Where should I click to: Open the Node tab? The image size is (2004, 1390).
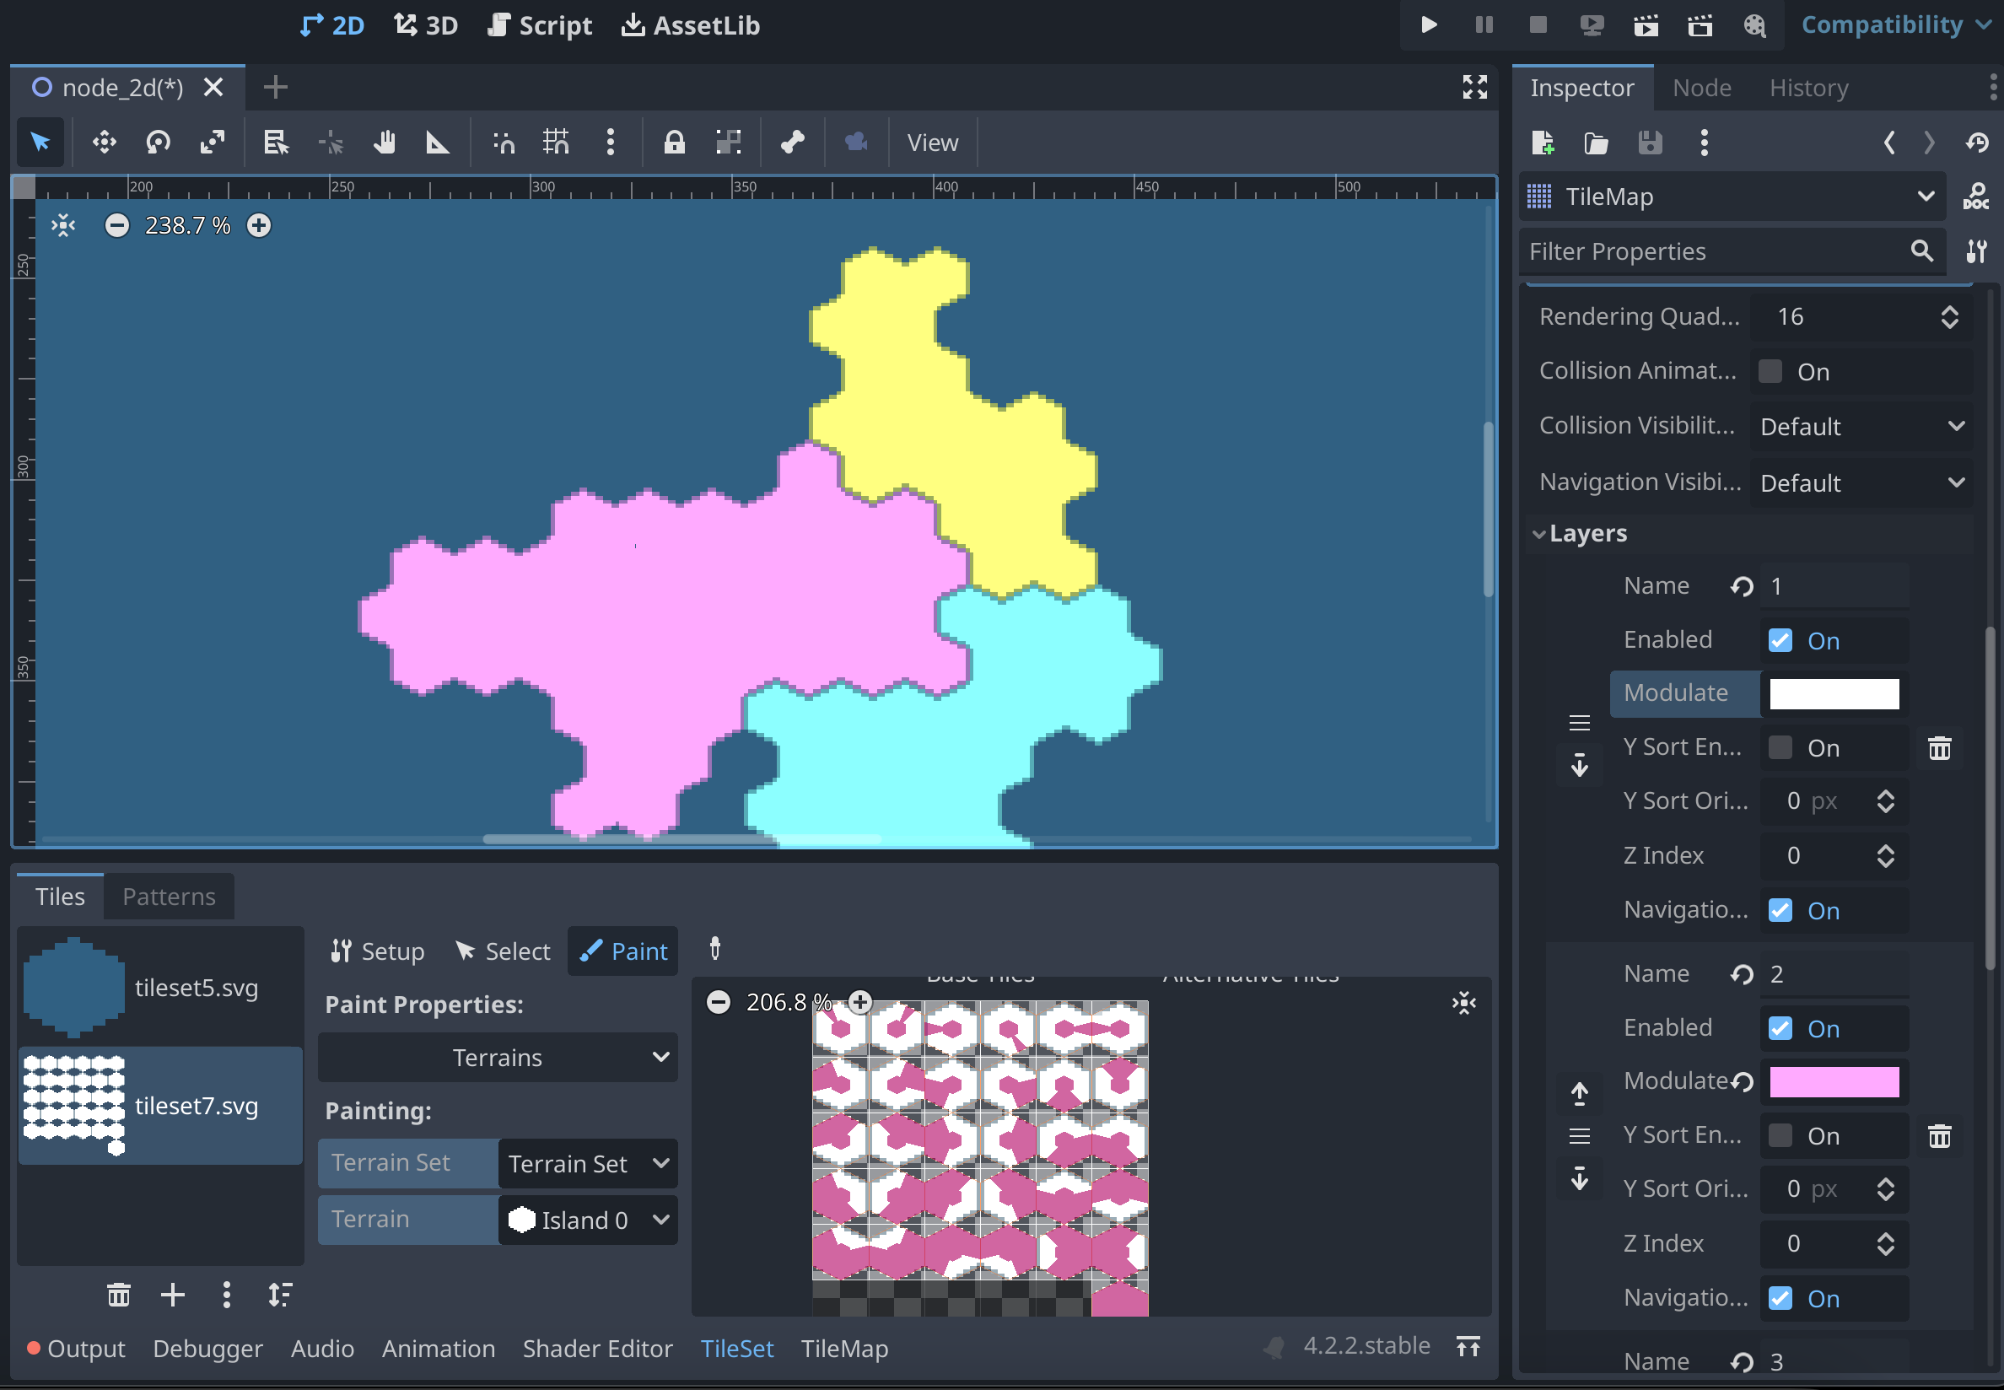point(1701,88)
